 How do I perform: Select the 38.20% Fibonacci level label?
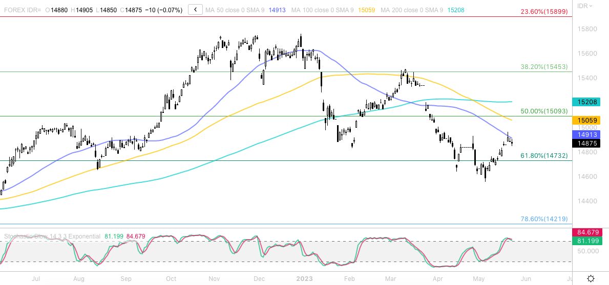(543, 66)
